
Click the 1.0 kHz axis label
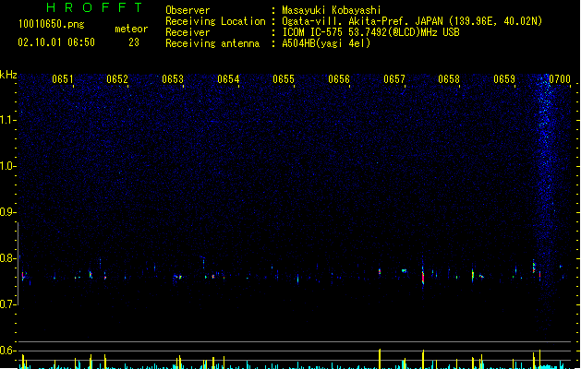(8, 166)
